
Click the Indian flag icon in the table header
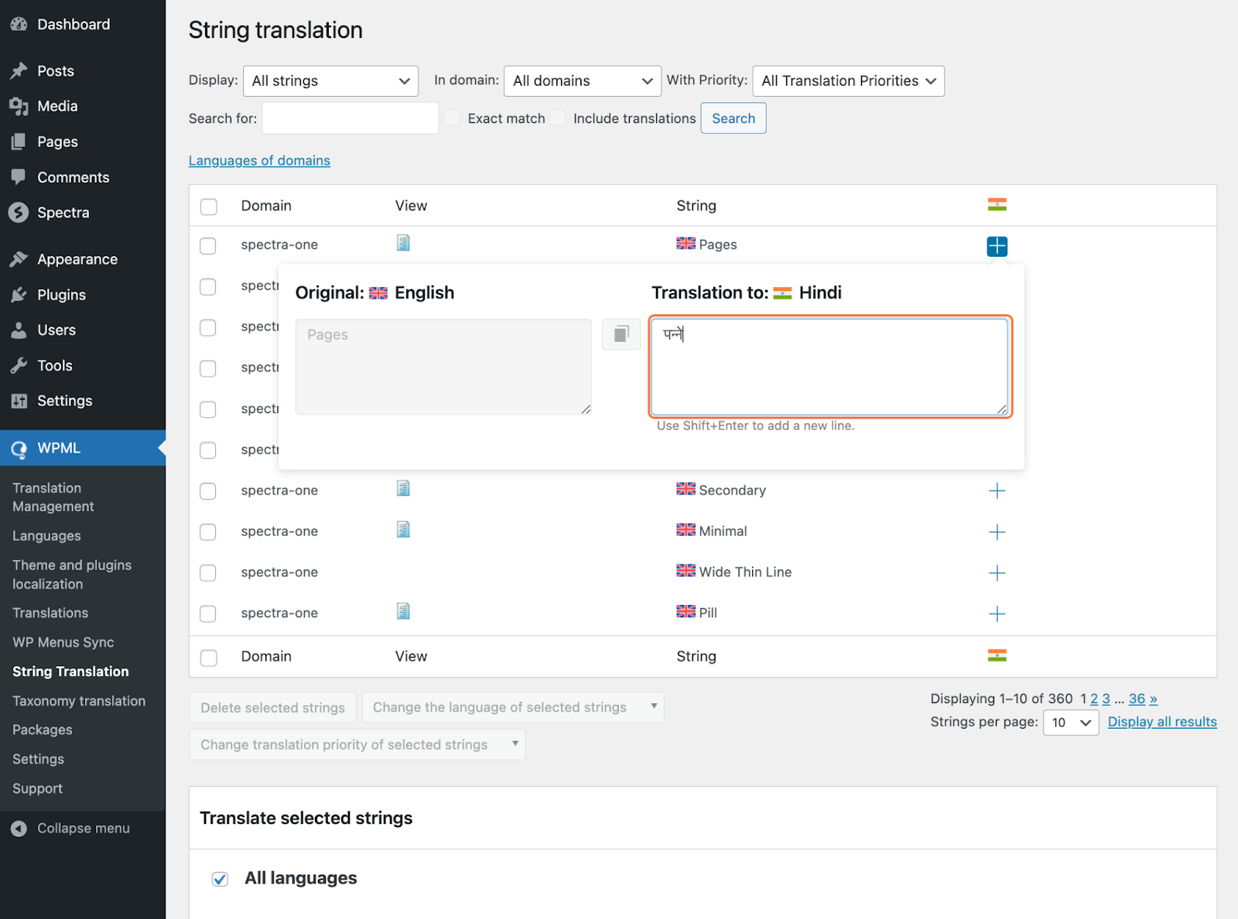click(x=997, y=204)
